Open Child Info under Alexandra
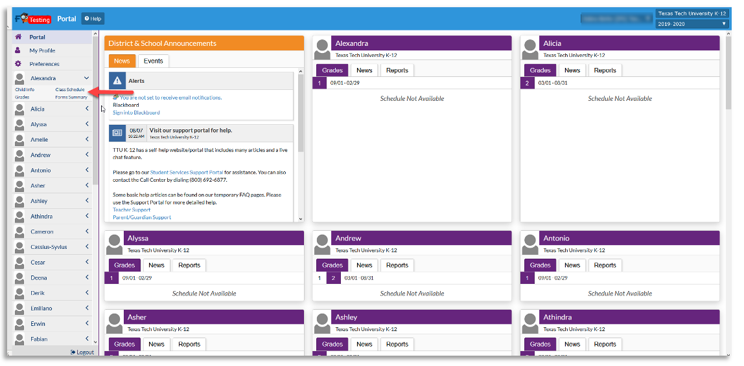This screenshot has height=366, width=744. click(x=25, y=89)
